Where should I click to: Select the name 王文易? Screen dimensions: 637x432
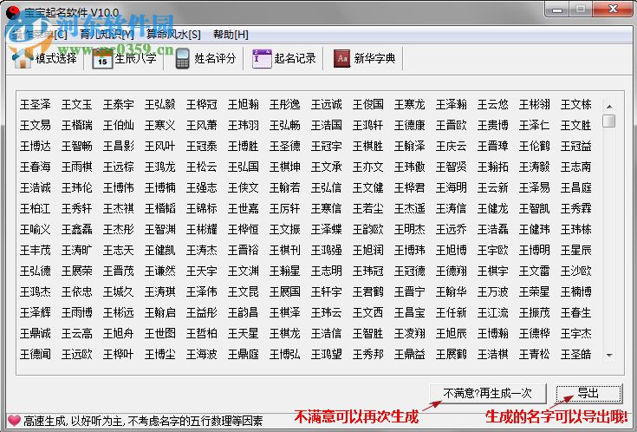36,125
